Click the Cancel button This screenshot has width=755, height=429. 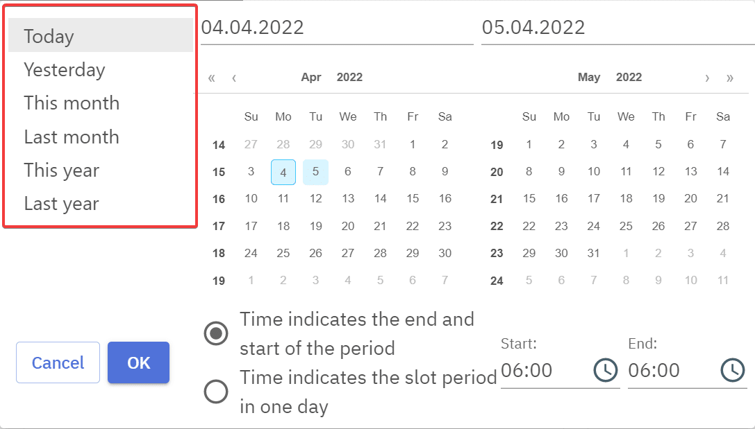(x=58, y=362)
